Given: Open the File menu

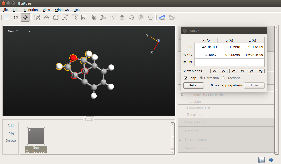Looking at the screenshot, I should [5, 10].
